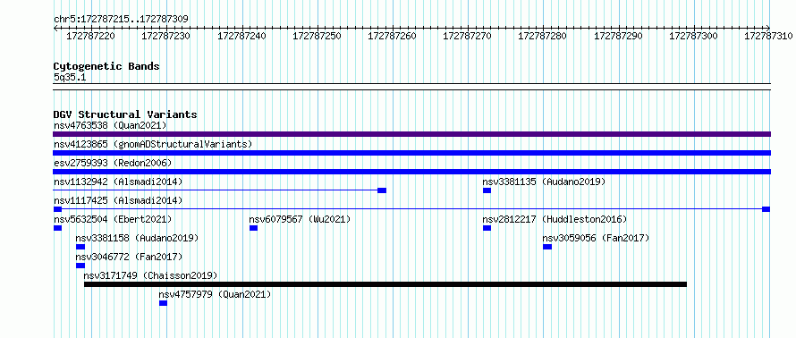Click the blue block under nsv3381158 (Audano2019)

80,247
